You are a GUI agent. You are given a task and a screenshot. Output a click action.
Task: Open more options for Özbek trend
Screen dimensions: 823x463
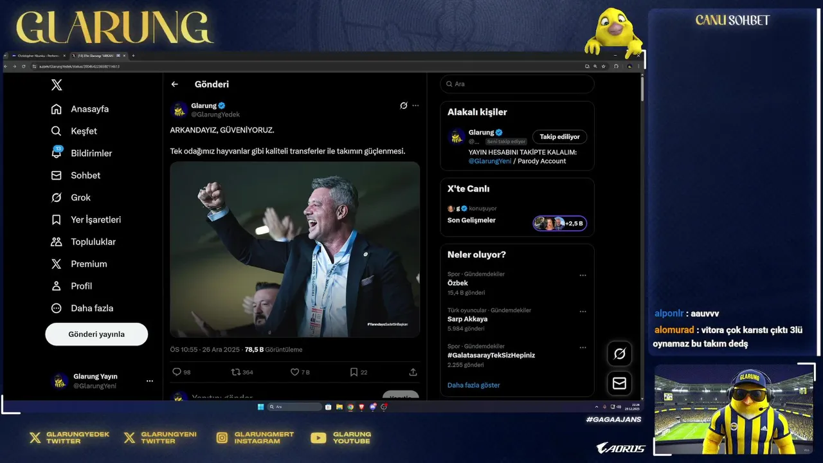point(583,275)
